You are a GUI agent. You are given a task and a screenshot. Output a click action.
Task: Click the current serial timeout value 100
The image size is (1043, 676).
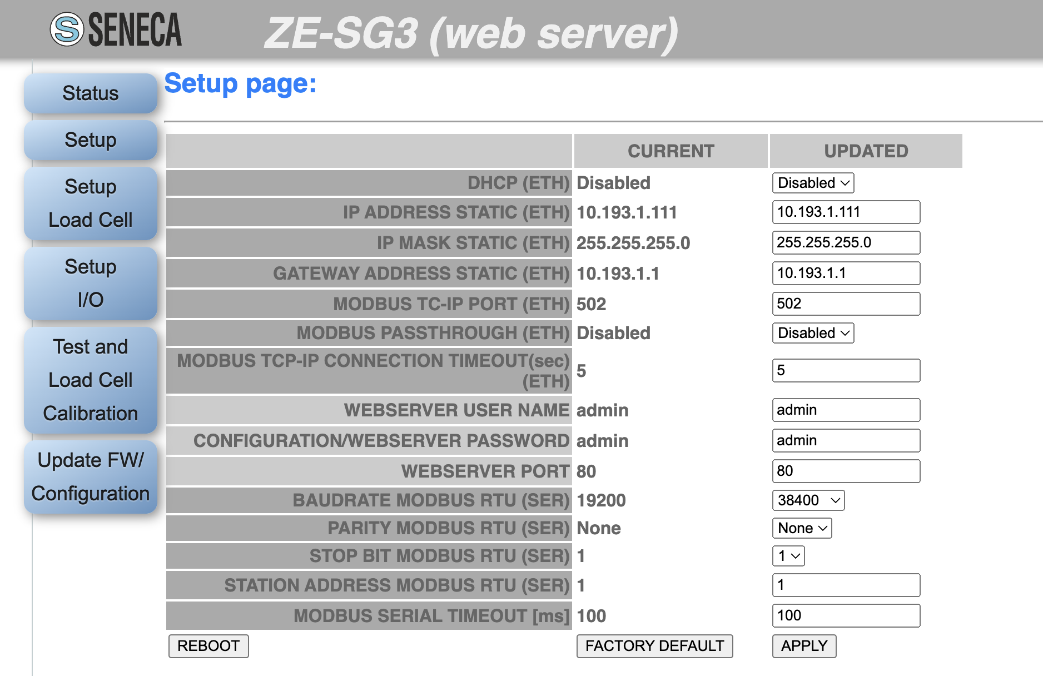tap(591, 616)
